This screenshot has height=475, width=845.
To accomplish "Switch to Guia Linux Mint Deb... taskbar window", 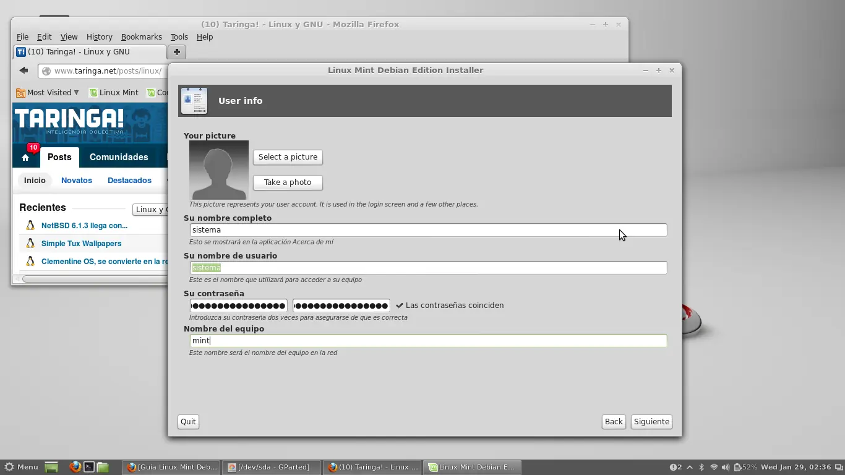I will point(171,467).
